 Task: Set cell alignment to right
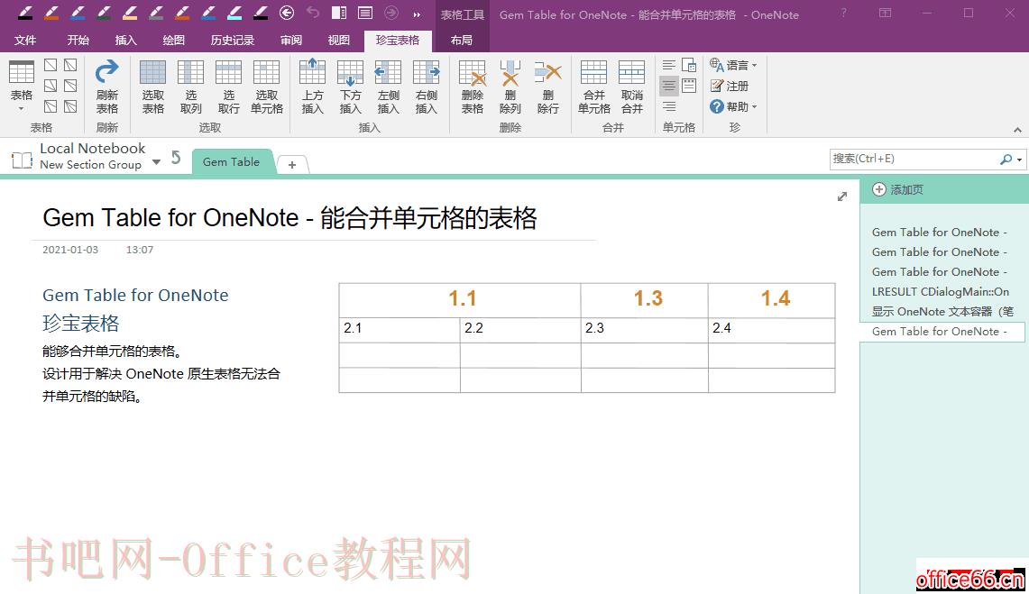[x=669, y=106]
